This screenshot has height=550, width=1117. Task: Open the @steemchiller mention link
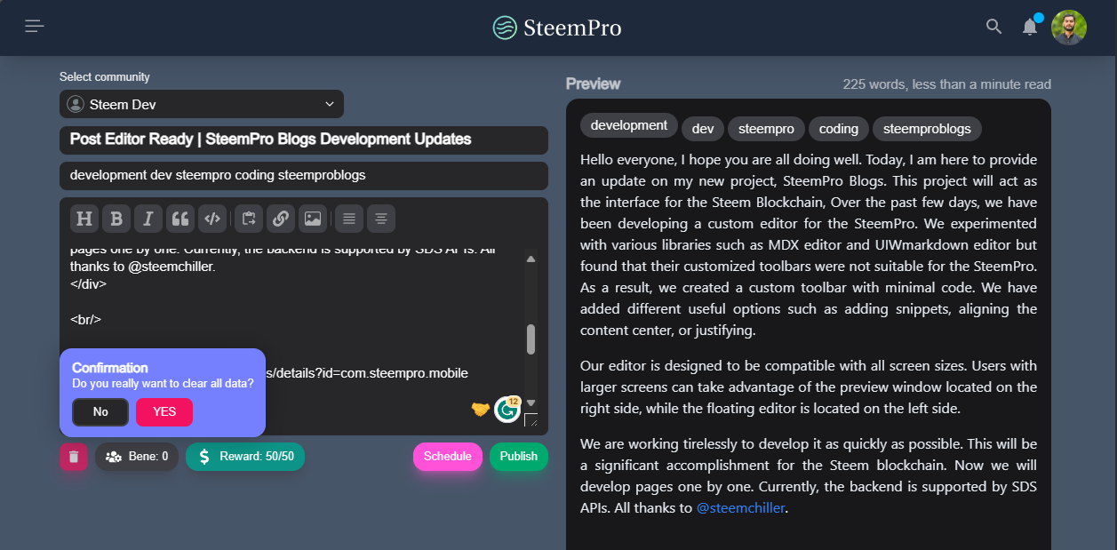tap(741, 508)
